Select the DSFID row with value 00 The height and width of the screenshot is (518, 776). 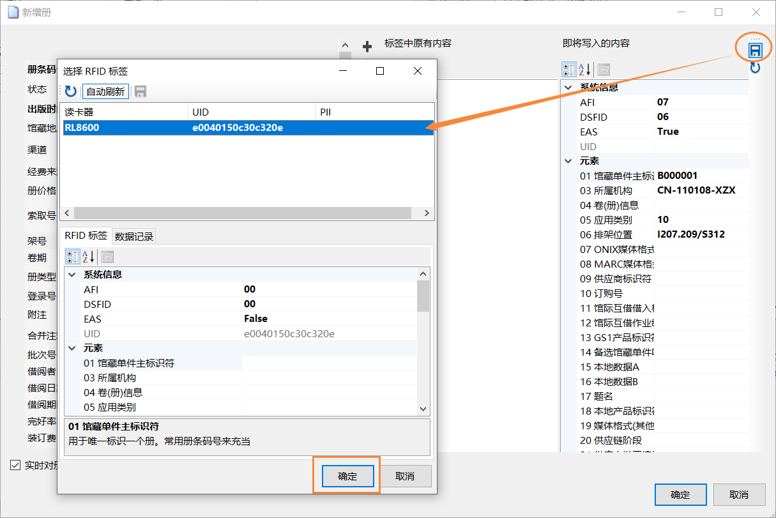241,304
